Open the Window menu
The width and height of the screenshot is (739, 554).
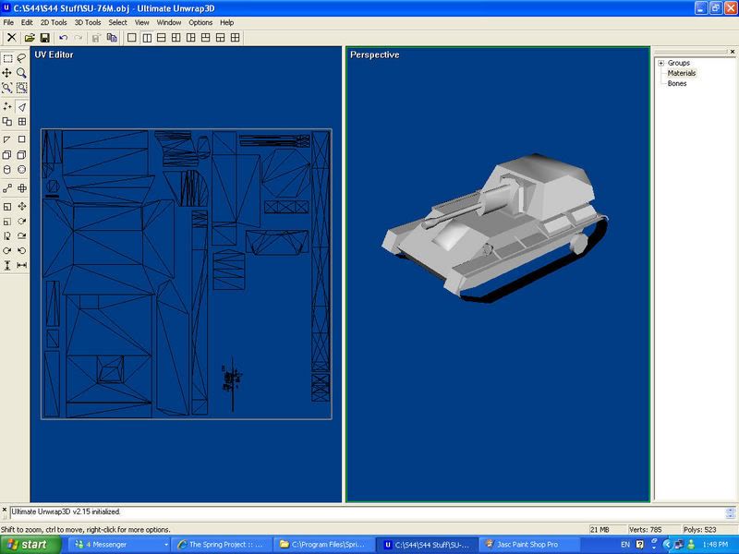coord(169,22)
